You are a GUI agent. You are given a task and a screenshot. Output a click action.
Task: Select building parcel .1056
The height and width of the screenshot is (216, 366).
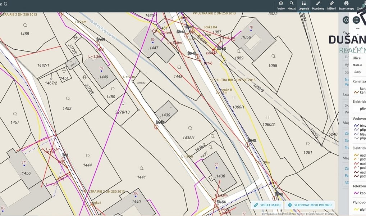pos(246,37)
